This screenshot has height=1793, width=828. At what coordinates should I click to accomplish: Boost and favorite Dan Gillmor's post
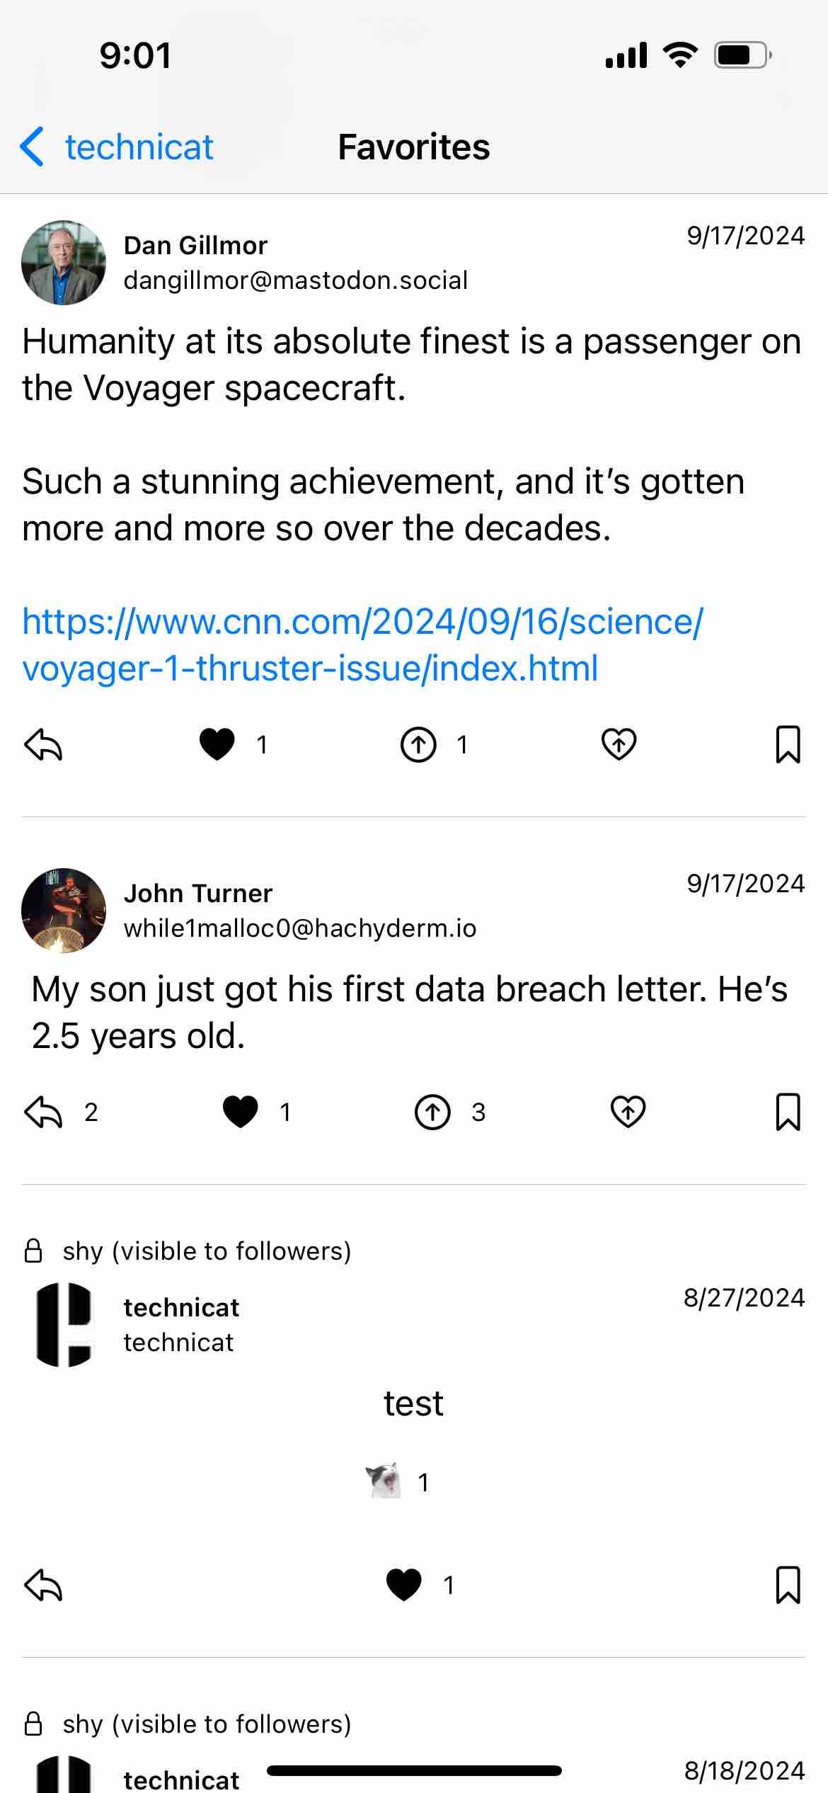(619, 745)
